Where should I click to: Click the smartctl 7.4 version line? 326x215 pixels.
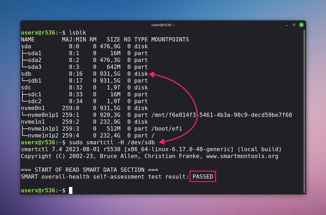pos(151,149)
